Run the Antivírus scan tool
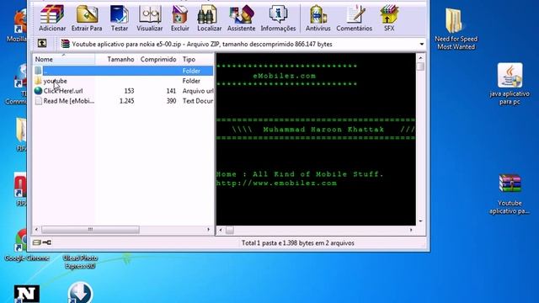This screenshot has width=539, height=303. (318, 18)
